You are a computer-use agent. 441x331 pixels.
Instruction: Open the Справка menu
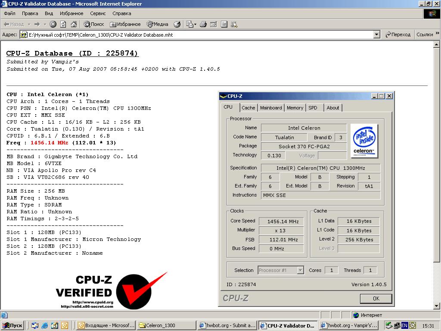[122, 13]
